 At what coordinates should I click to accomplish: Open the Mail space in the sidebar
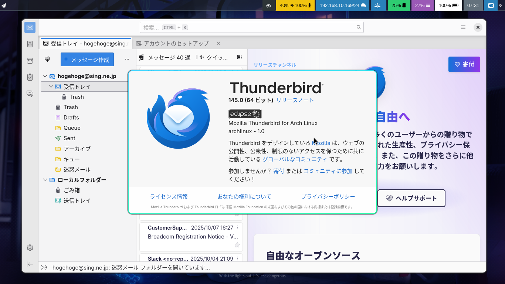(30, 27)
